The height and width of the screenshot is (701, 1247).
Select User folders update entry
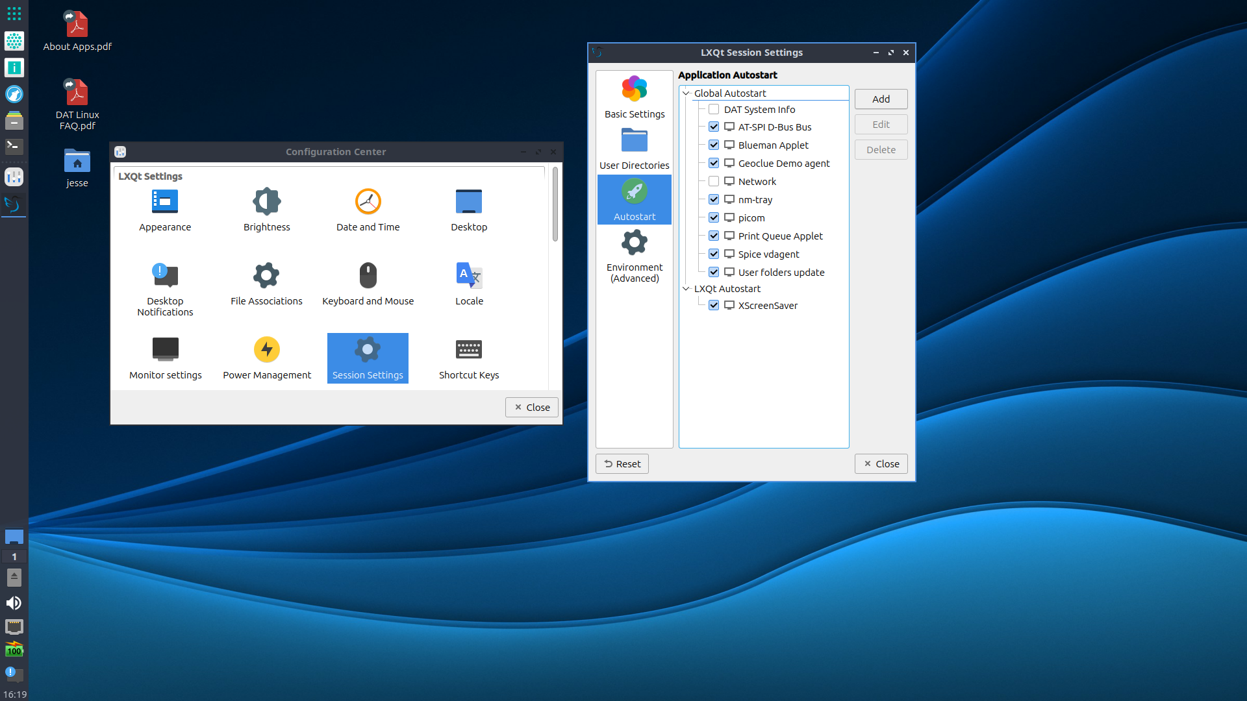tap(781, 272)
